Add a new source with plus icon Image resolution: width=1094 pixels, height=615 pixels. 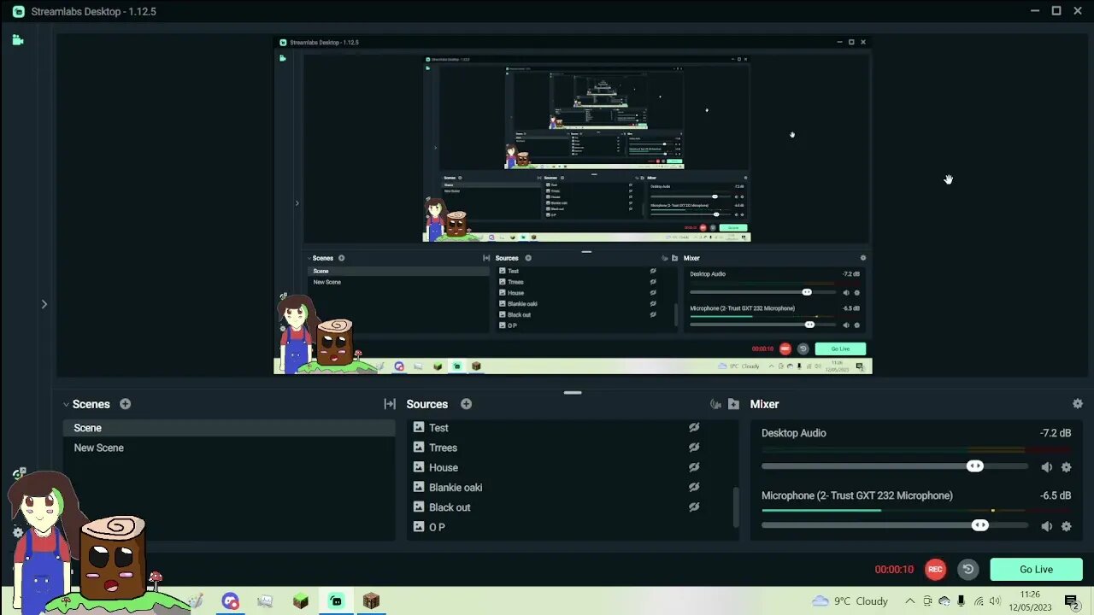[467, 404]
